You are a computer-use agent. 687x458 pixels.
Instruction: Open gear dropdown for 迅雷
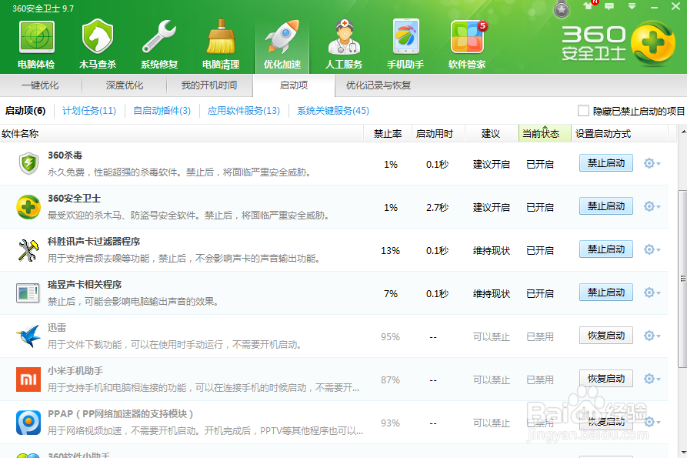click(x=652, y=336)
